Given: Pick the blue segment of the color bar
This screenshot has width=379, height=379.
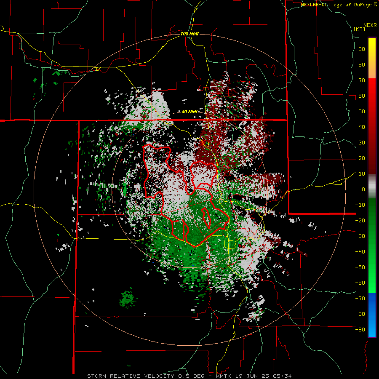Looking at the screenshot, I should click(372, 315).
